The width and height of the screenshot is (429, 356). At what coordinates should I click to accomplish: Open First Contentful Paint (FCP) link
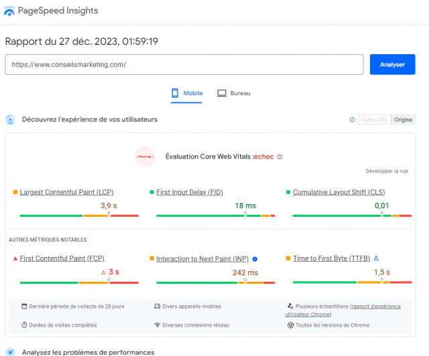coord(62,258)
